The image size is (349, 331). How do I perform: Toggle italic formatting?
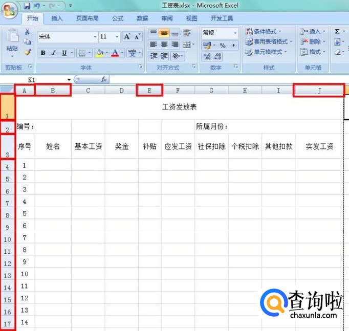point(54,53)
